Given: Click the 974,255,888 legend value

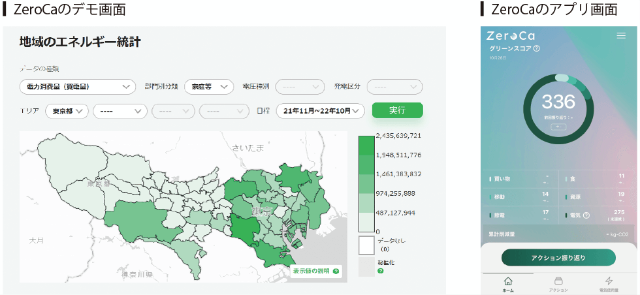Looking at the screenshot, I should click(x=396, y=193).
